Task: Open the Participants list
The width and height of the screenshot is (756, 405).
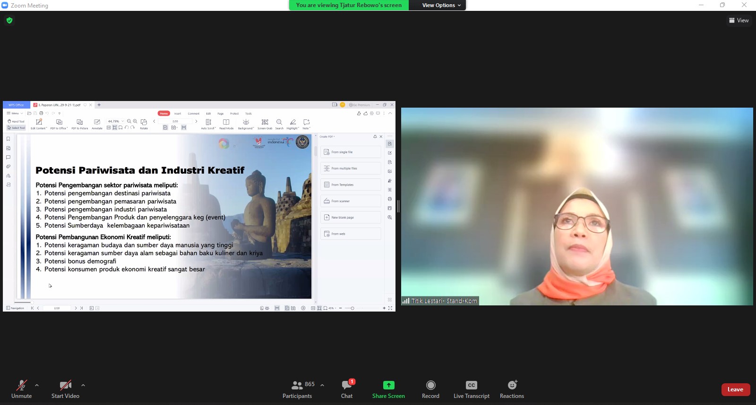Action: (297, 389)
